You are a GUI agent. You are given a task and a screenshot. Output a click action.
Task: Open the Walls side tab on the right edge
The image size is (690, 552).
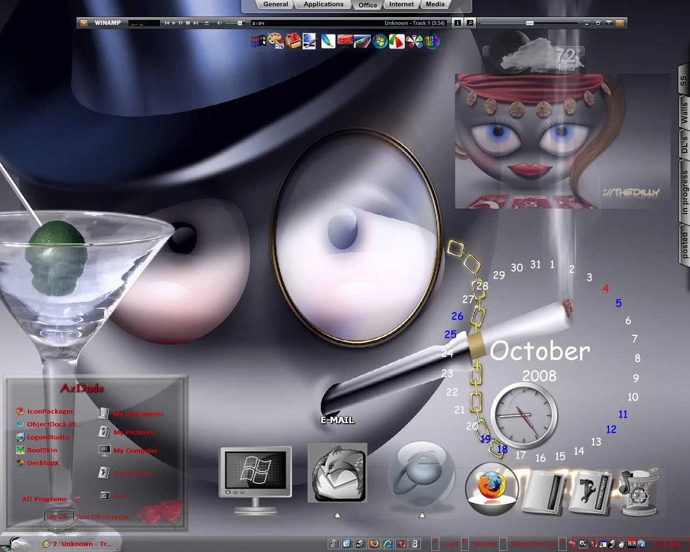click(x=684, y=113)
